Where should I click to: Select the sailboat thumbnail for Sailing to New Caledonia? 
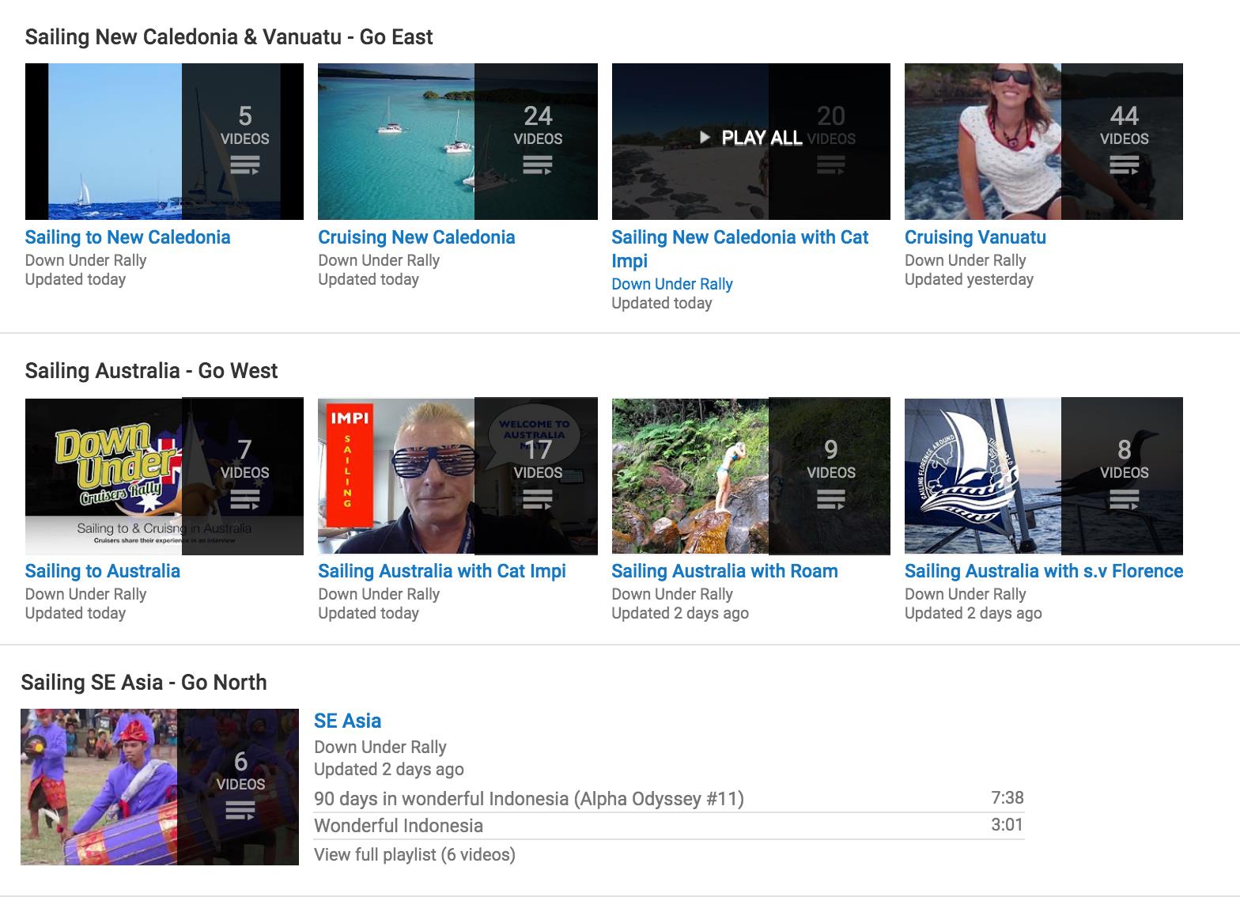coord(164,142)
